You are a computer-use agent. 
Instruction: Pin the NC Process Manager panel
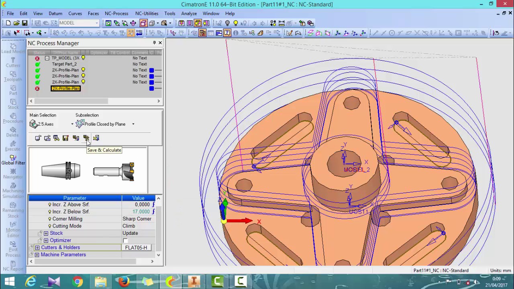tap(154, 43)
